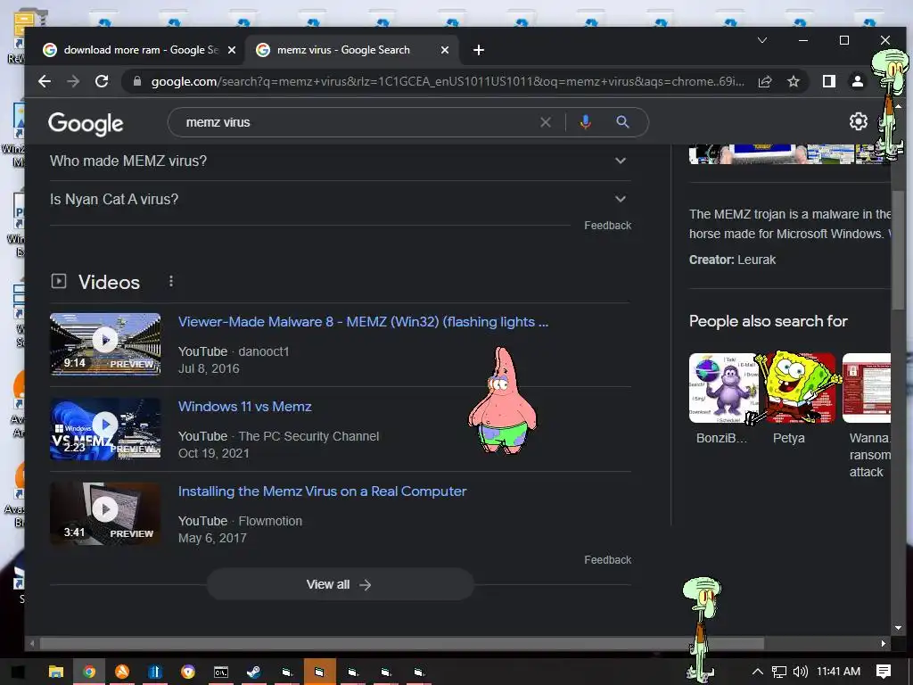Open the volume control in tray
Viewport: 913px width, 685px height.
coord(800,672)
